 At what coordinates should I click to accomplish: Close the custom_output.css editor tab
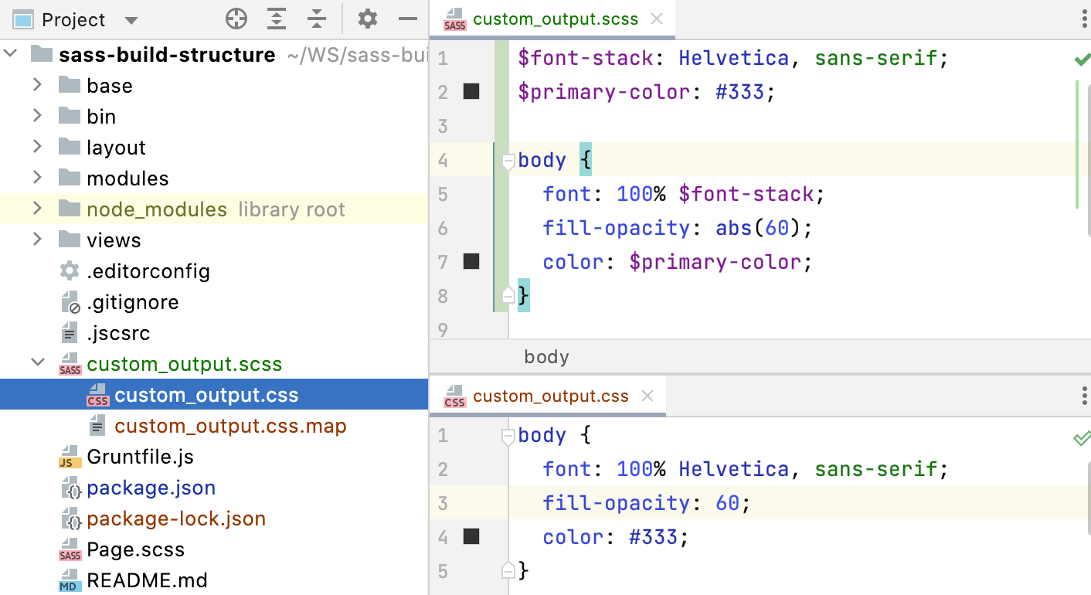coord(647,396)
